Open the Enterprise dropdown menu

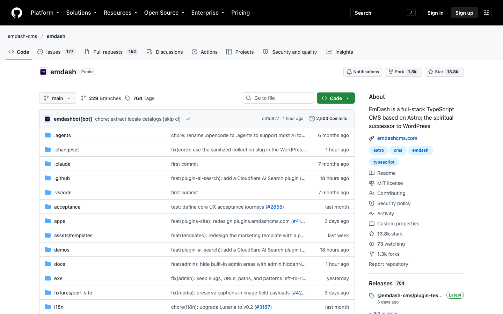[x=208, y=13]
